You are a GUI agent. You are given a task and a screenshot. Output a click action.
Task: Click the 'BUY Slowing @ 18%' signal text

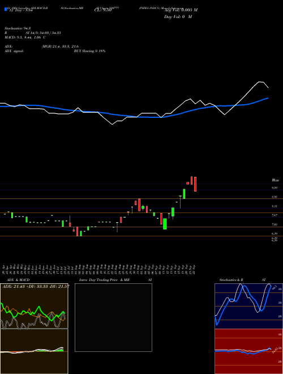coord(89,51)
